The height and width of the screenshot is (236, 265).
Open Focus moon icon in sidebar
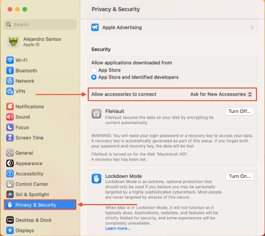tap(10, 127)
